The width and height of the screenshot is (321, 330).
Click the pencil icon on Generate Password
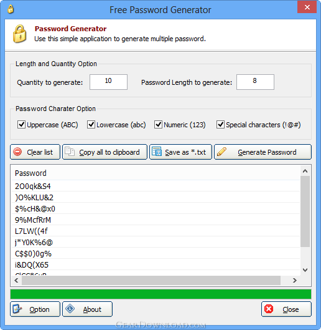pyautogui.click(x=221, y=152)
